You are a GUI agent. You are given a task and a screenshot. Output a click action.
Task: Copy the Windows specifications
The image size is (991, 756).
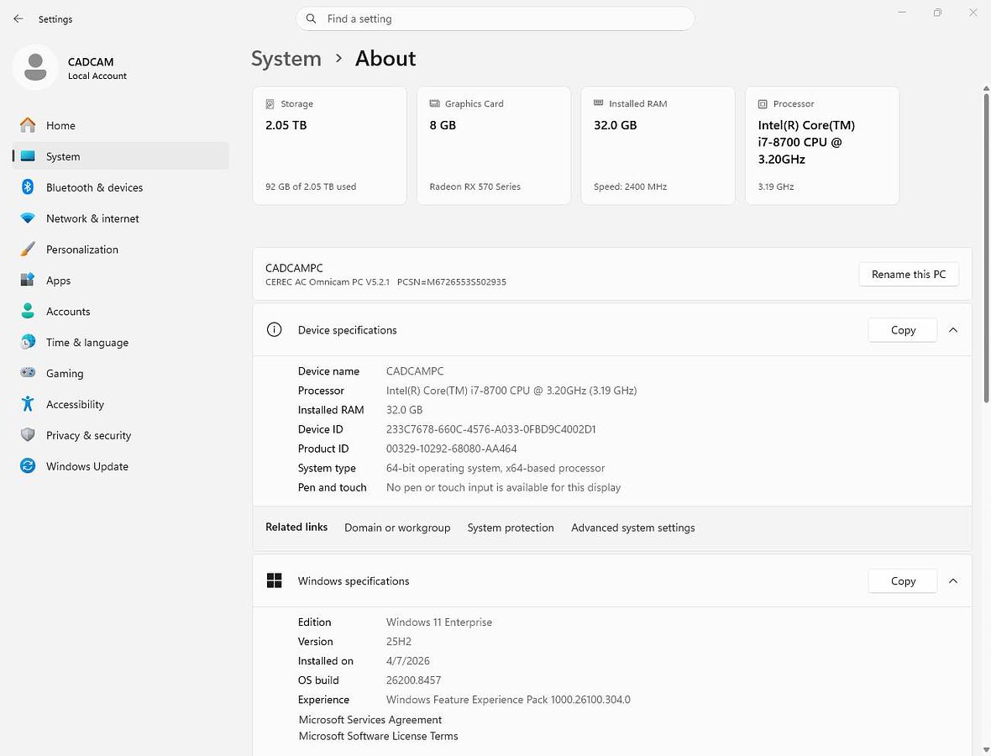click(x=903, y=581)
